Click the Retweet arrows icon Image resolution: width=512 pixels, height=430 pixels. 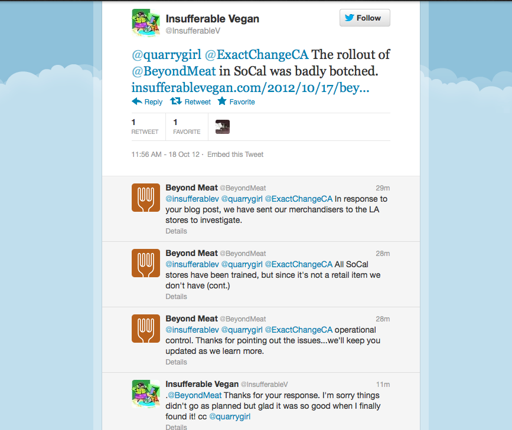coord(175,101)
